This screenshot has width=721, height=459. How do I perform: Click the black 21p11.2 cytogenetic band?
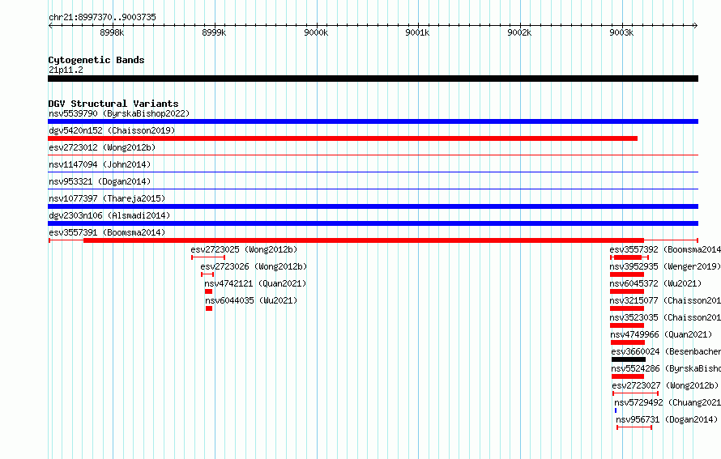(373, 79)
